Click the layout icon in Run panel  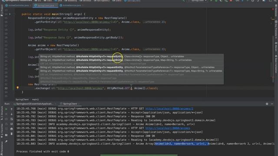[x=6, y=135]
